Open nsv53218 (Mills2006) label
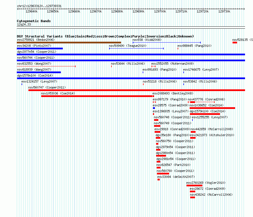 click(160, 81)
